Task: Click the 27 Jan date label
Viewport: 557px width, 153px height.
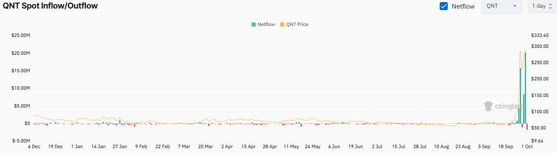Action: click(120, 147)
